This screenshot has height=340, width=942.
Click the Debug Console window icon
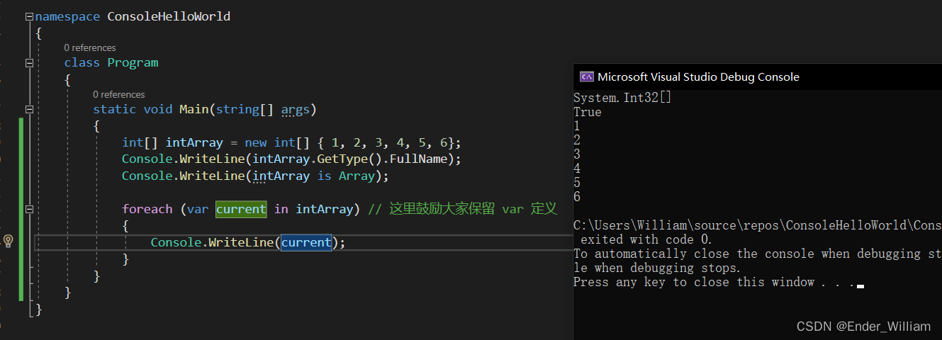586,76
